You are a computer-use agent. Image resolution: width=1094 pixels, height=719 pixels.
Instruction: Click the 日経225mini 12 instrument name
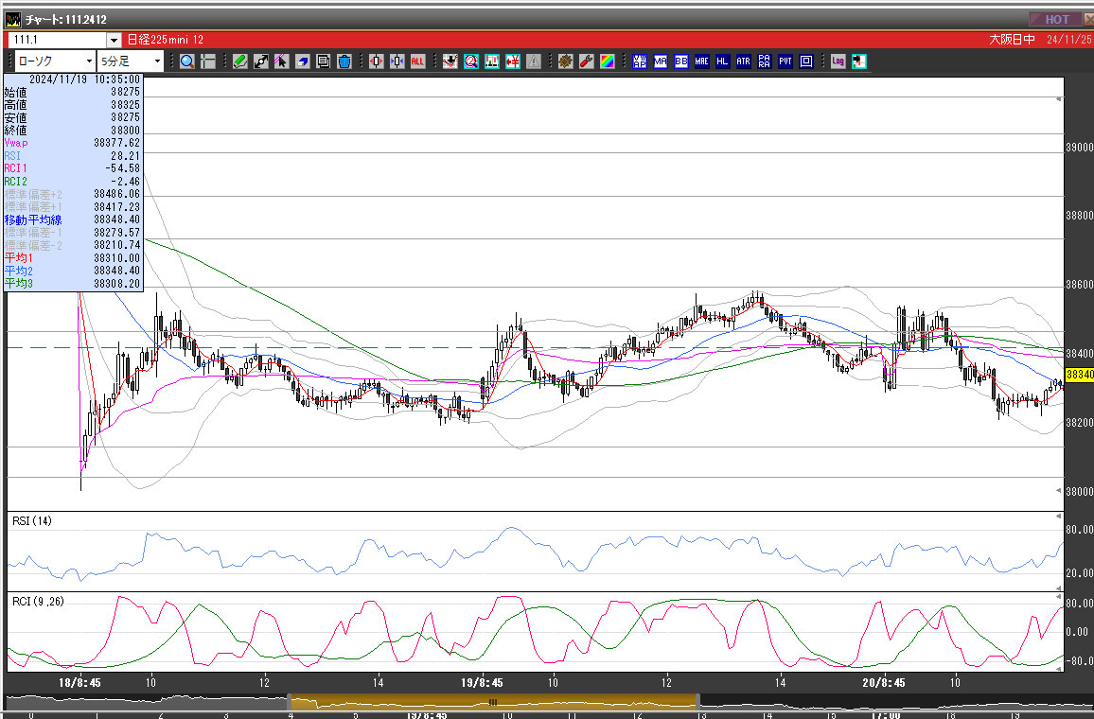tap(166, 40)
